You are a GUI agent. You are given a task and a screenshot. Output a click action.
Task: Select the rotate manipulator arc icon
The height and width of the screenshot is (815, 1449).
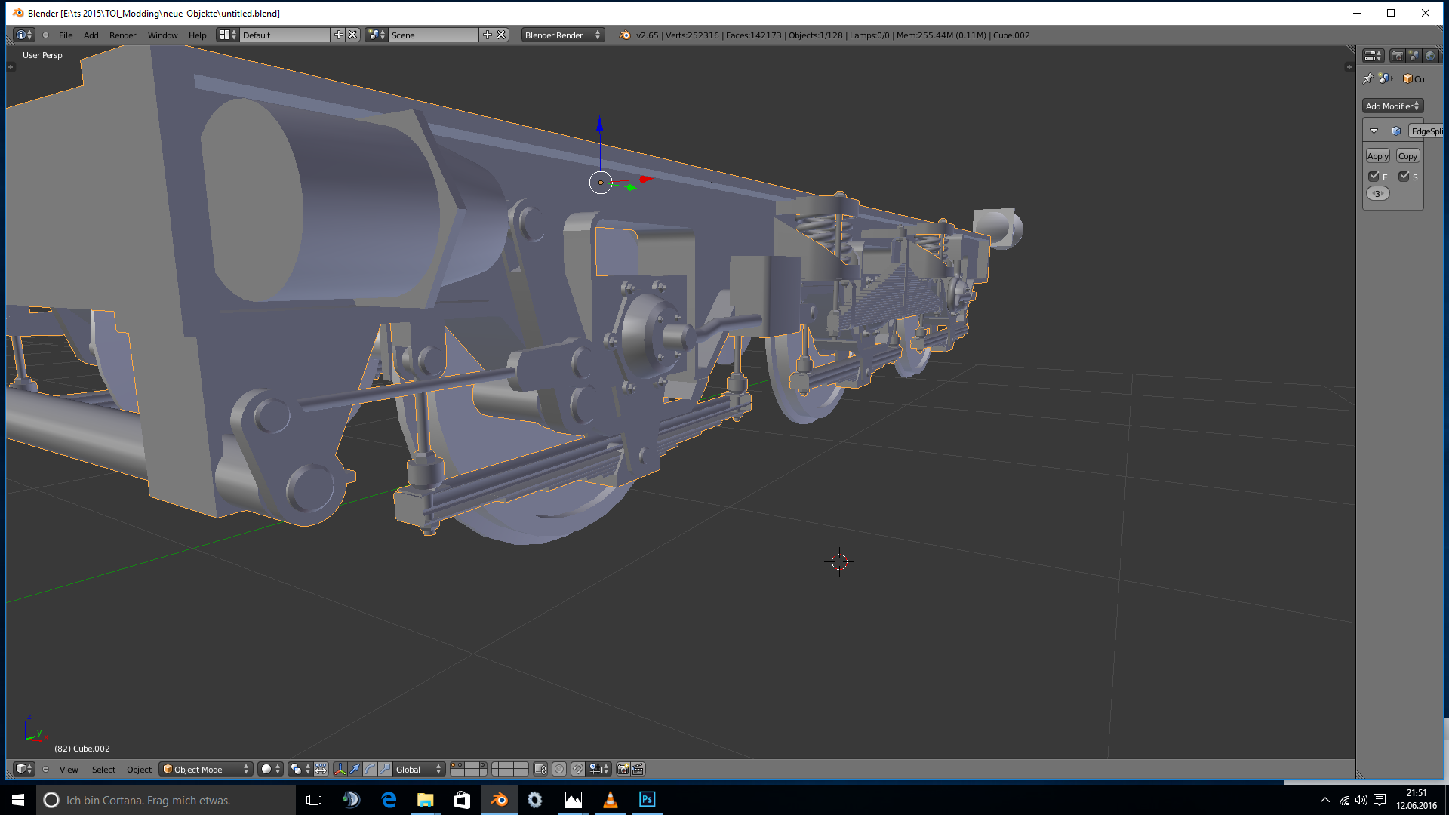pyautogui.click(x=370, y=769)
